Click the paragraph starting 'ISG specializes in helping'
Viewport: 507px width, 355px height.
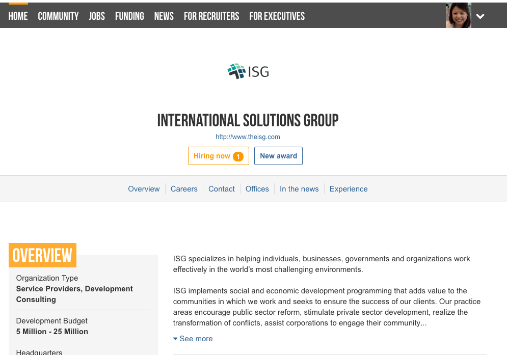[322, 264]
